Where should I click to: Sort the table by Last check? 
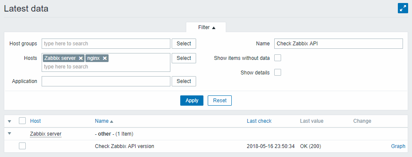coord(259,121)
